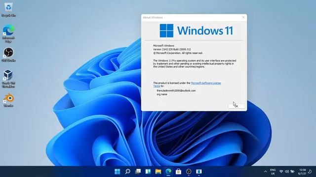Open the Recycle Bin desktop icon
316x177 pixels.
pos(8,10)
